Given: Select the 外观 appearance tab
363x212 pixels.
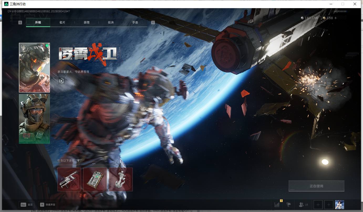Looking at the screenshot, I should click(38, 23).
